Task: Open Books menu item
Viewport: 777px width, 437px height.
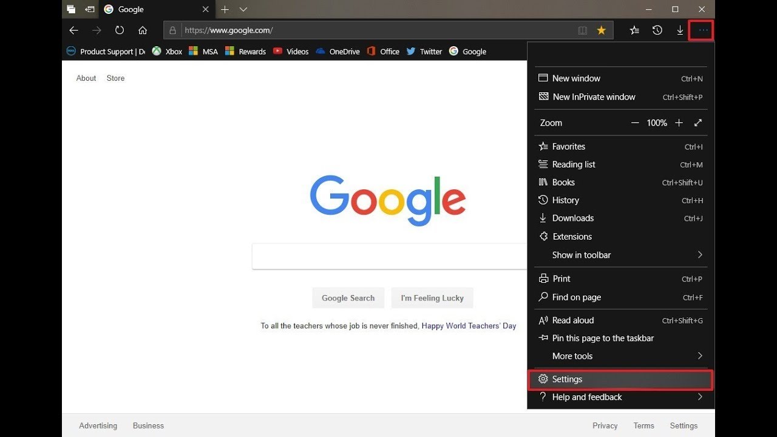Action: click(621, 182)
